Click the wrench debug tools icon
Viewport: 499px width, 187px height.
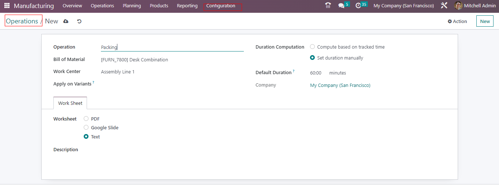(444, 6)
